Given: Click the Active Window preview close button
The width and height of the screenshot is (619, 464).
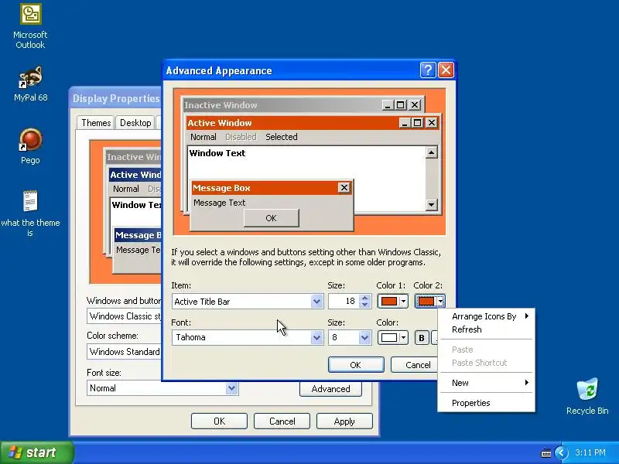Looking at the screenshot, I should pos(432,123).
